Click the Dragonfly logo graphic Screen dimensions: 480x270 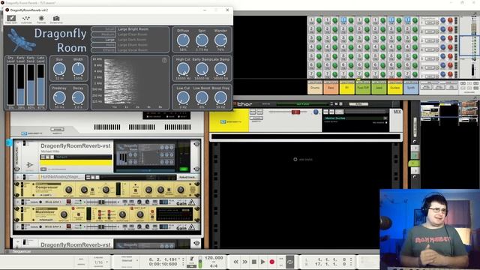click(21, 40)
